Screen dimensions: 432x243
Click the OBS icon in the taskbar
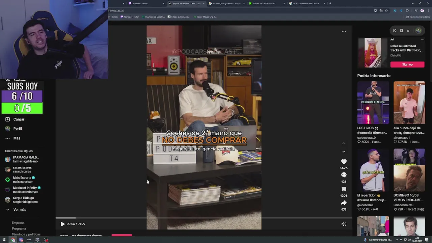(46, 240)
